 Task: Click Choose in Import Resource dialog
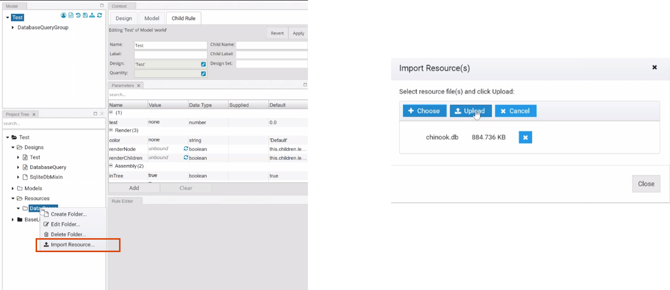[x=424, y=111]
